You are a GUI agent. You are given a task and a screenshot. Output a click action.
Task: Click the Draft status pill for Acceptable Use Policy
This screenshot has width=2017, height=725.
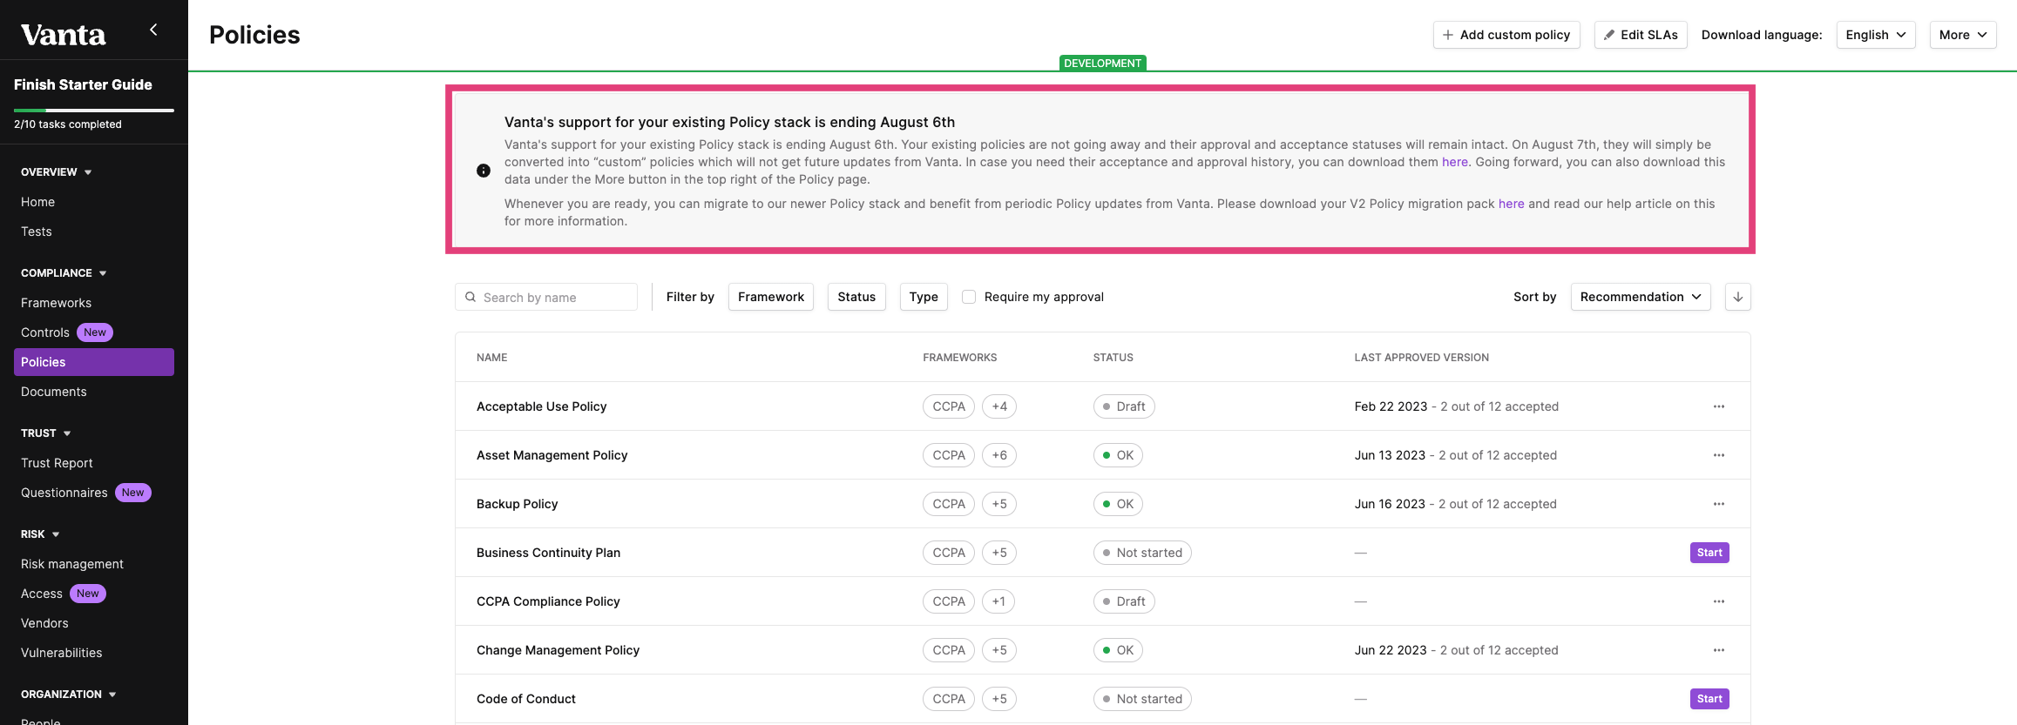(x=1124, y=406)
